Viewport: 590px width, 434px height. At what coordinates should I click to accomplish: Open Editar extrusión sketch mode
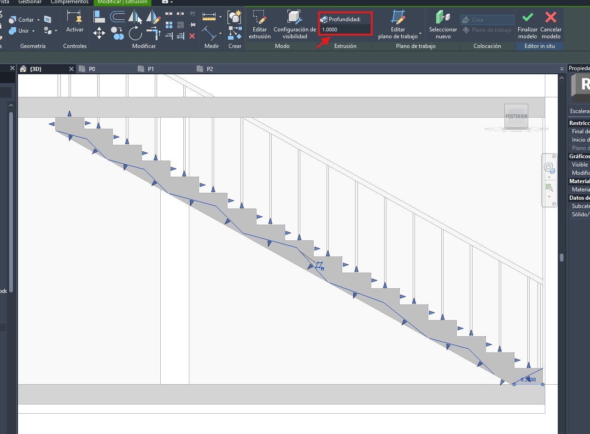click(x=260, y=25)
